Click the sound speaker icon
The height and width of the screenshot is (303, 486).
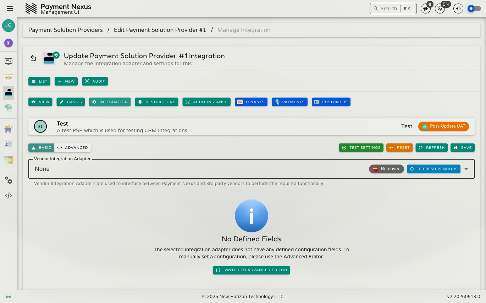coord(458,9)
